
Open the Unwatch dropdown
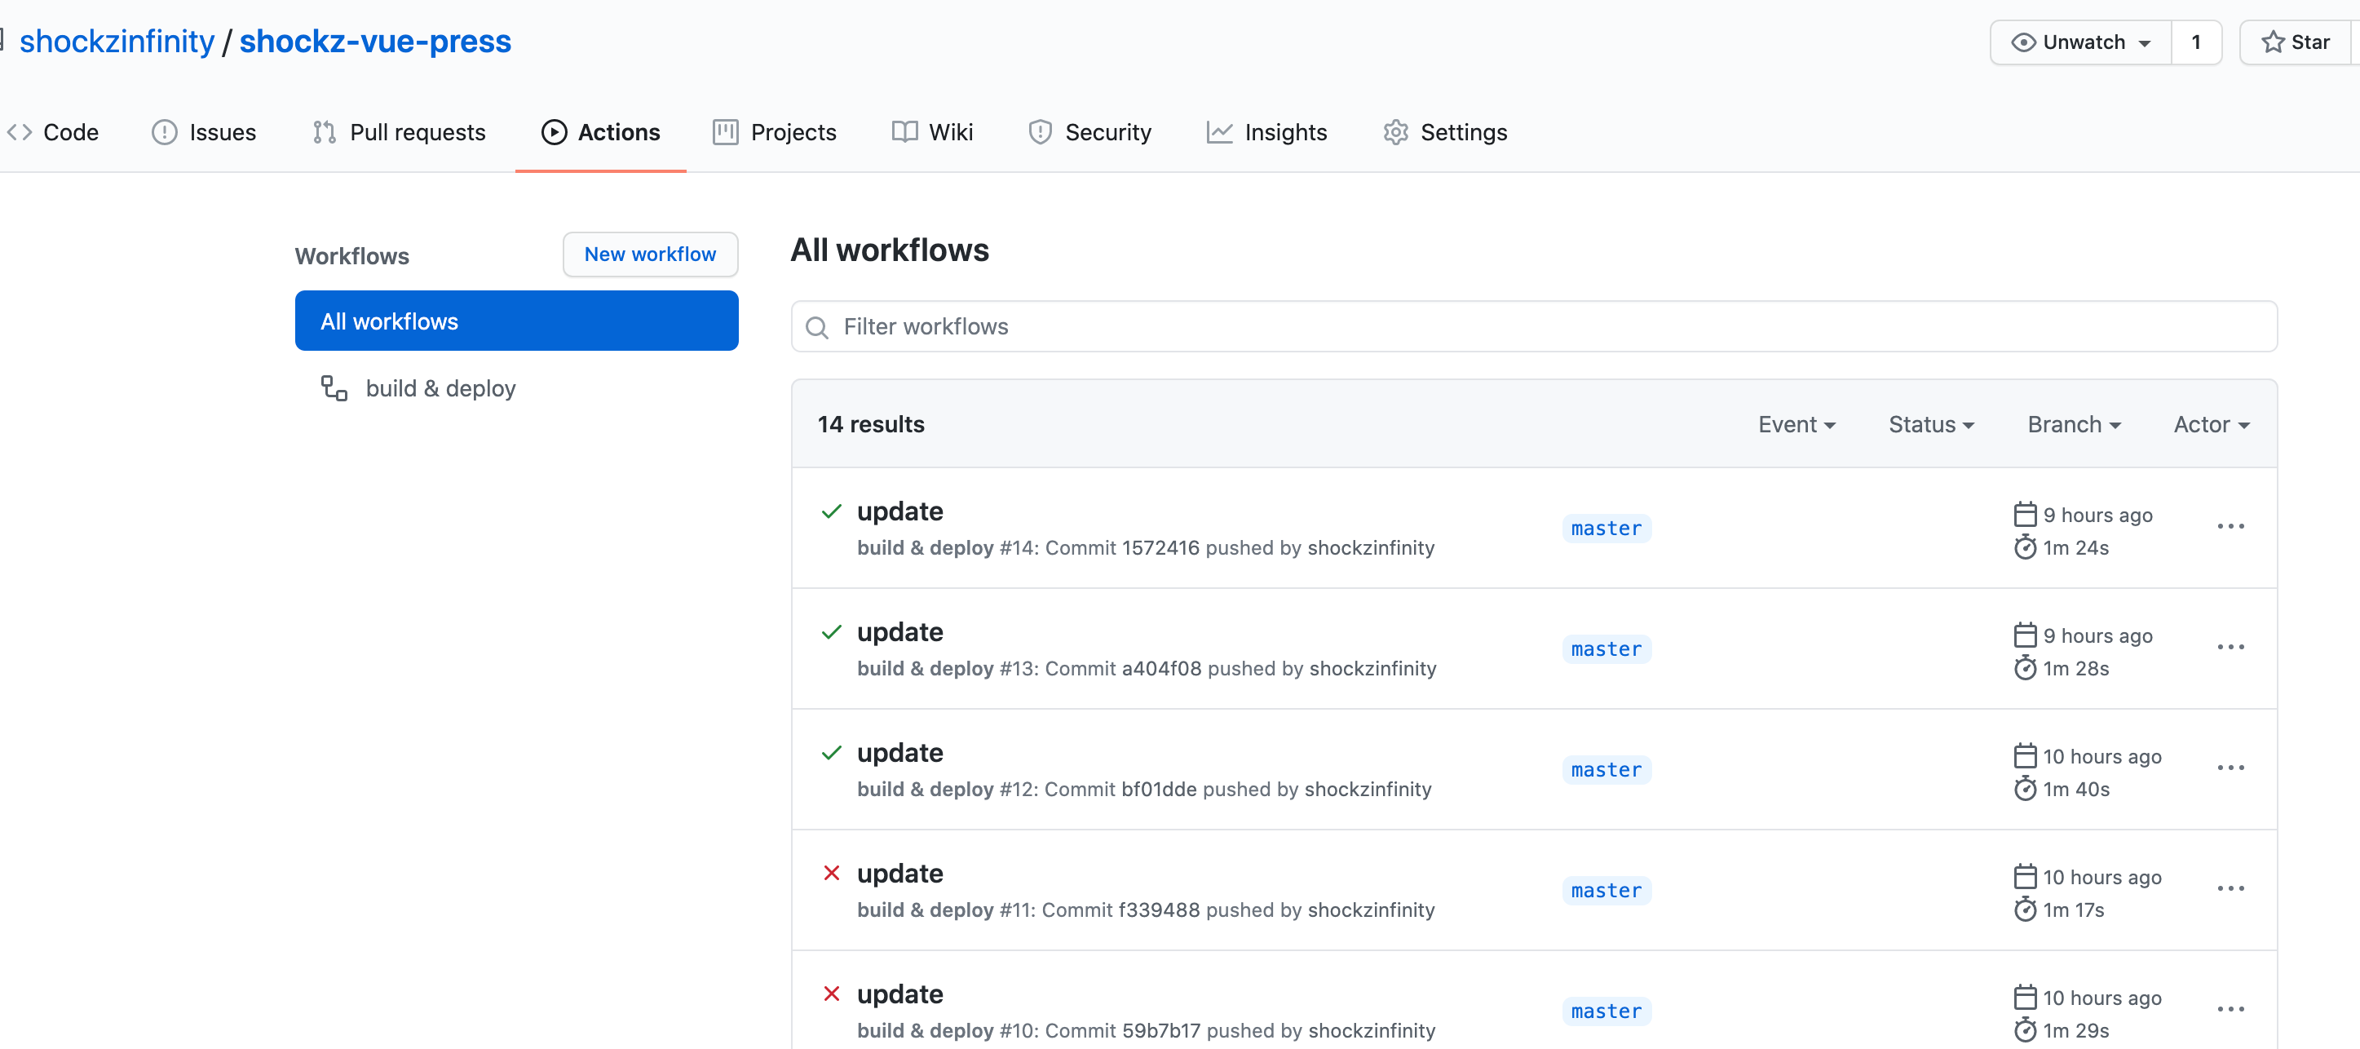click(x=2080, y=42)
